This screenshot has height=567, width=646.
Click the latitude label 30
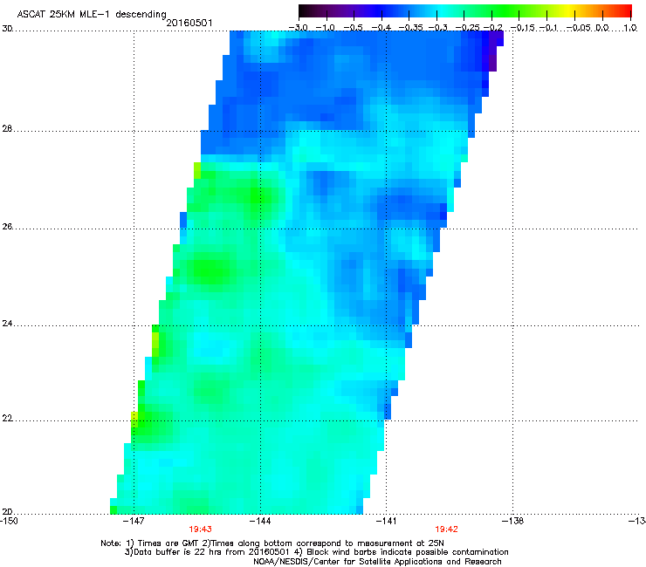click(x=7, y=29)
